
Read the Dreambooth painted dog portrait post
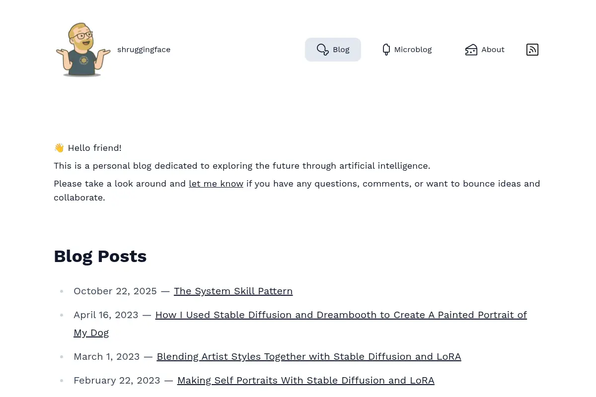pos(300,324)
